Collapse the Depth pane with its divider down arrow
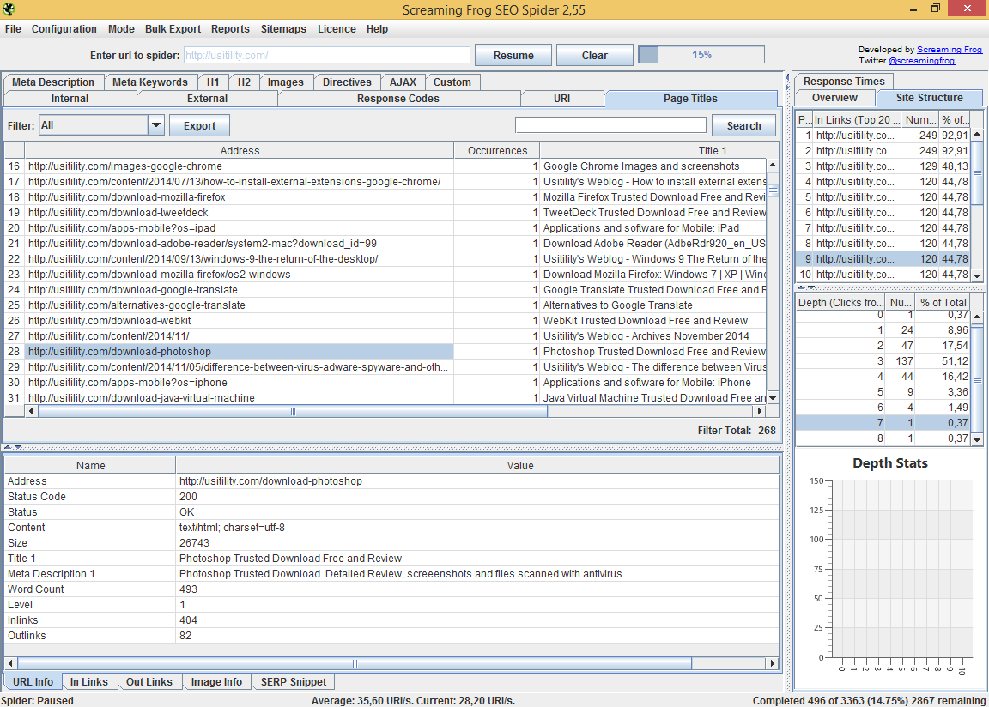The image size is (989, 707). [x=811, y=287]
